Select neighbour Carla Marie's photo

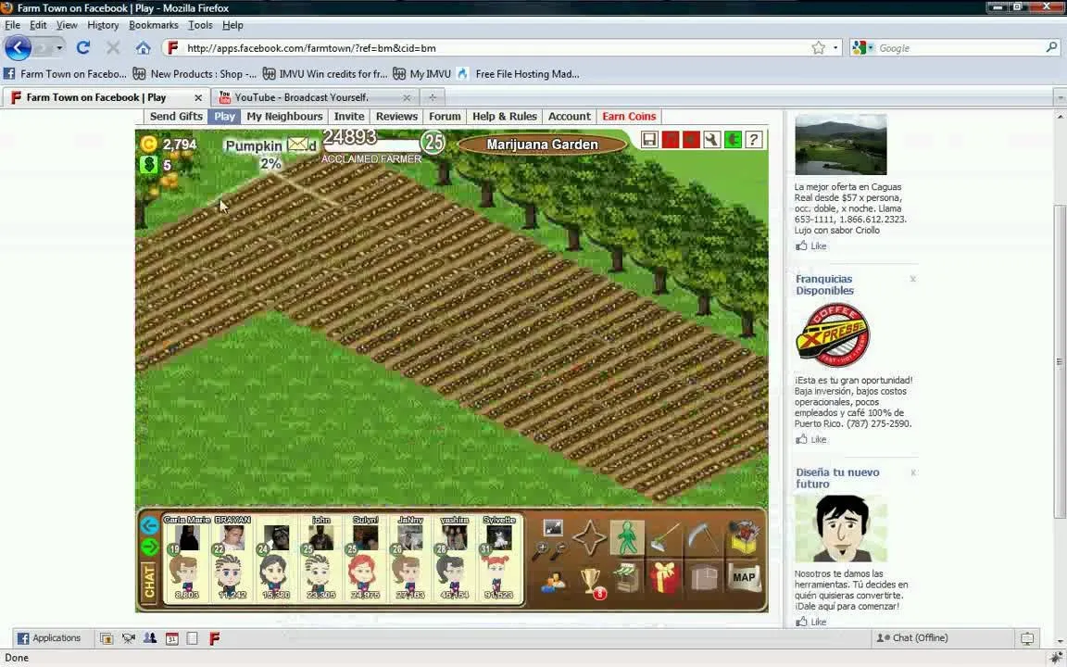(186, 537)
